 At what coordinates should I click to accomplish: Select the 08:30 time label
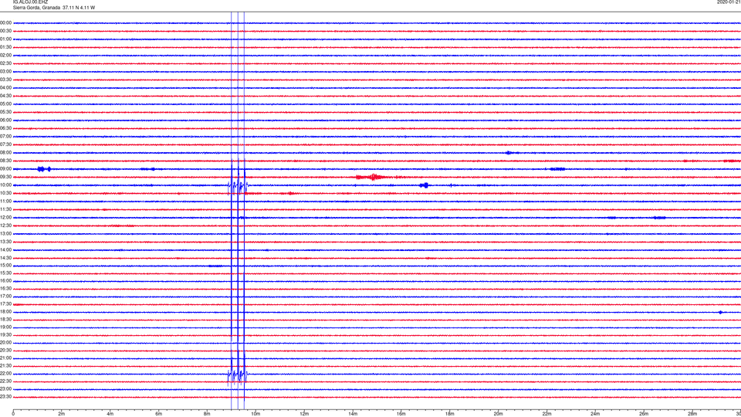5,161
